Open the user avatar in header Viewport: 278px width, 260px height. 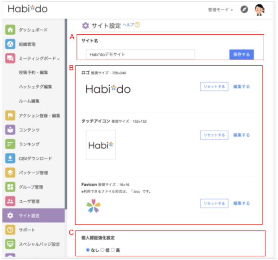[x=259, y=10]
